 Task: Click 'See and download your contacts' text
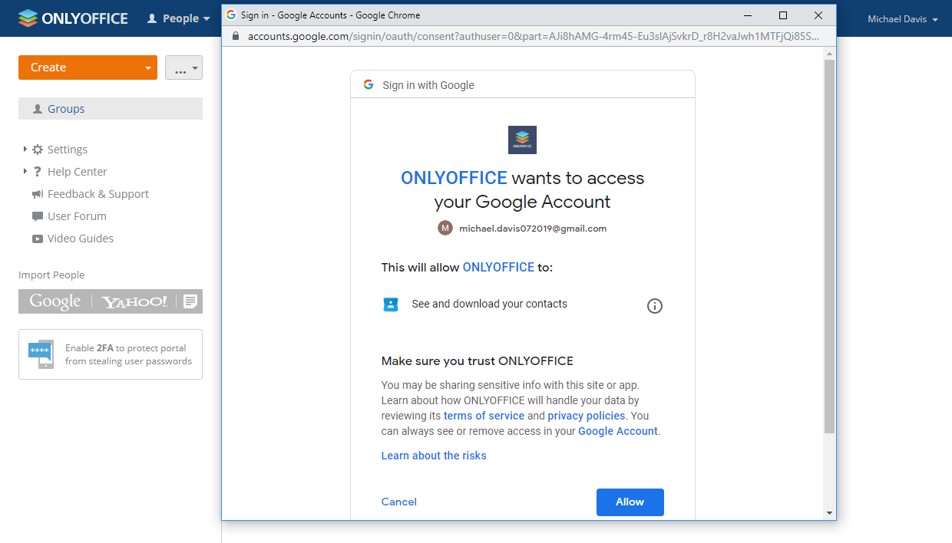[490, 304]
